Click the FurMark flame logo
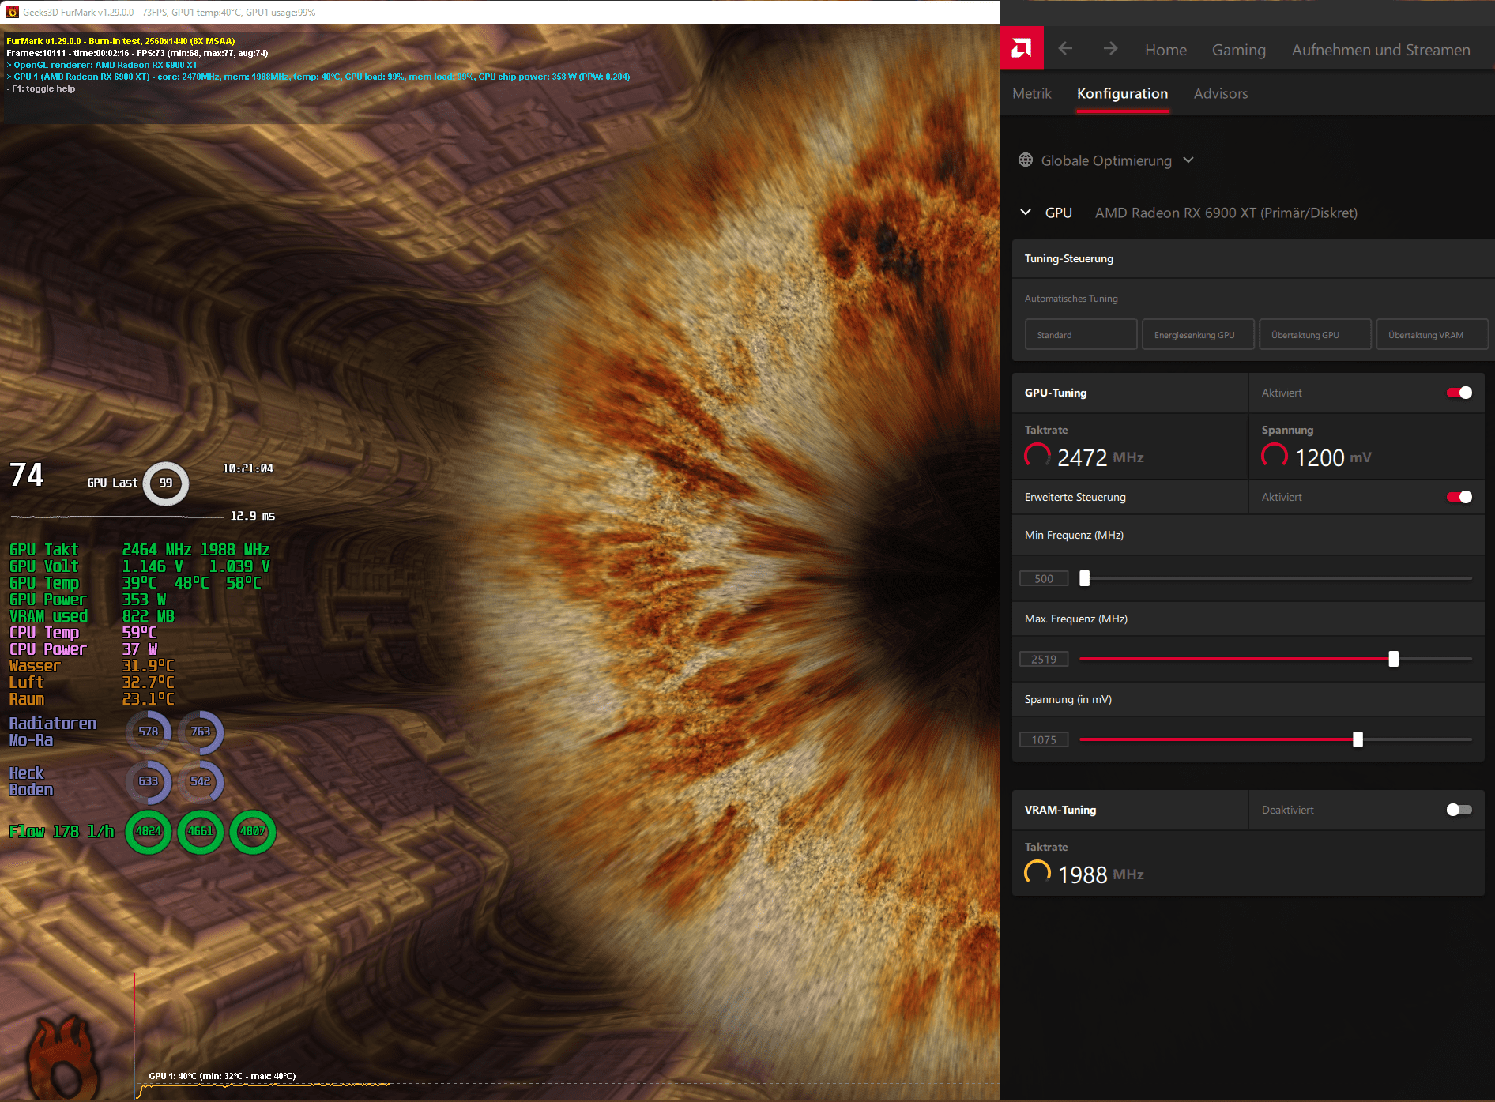This screenshot has width=1495, height=1102. click(65, 1059)
